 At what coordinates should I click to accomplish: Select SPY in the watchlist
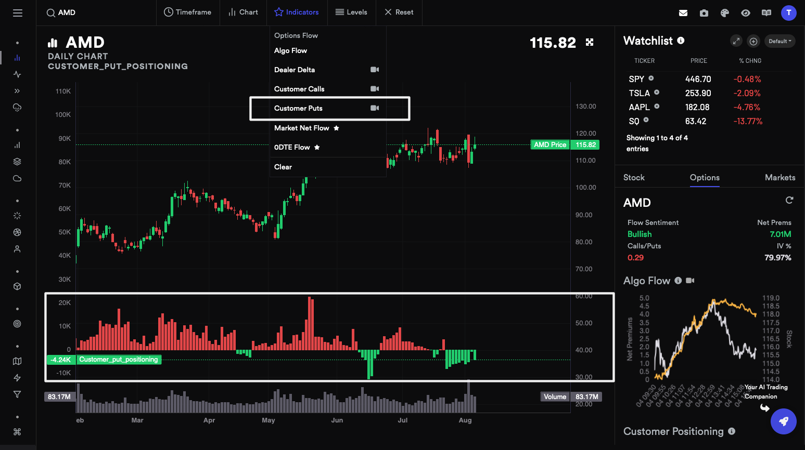pos(636,79)
